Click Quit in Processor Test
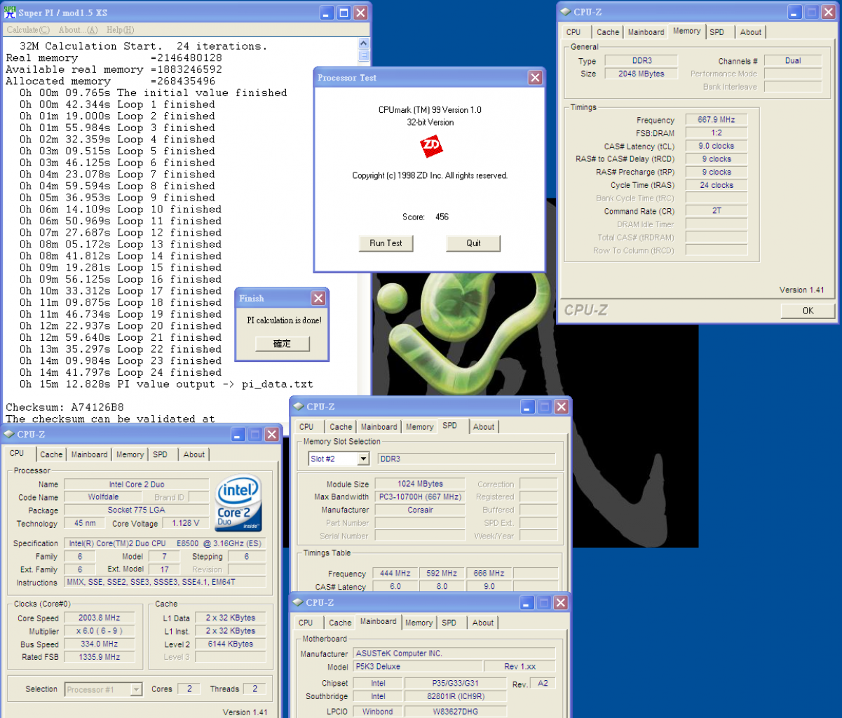The image size is (842, 718). tap(474, 243)
